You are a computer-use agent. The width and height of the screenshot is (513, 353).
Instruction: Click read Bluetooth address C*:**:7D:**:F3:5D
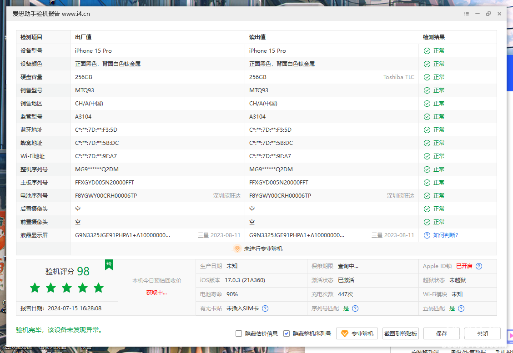click(270, 130)
